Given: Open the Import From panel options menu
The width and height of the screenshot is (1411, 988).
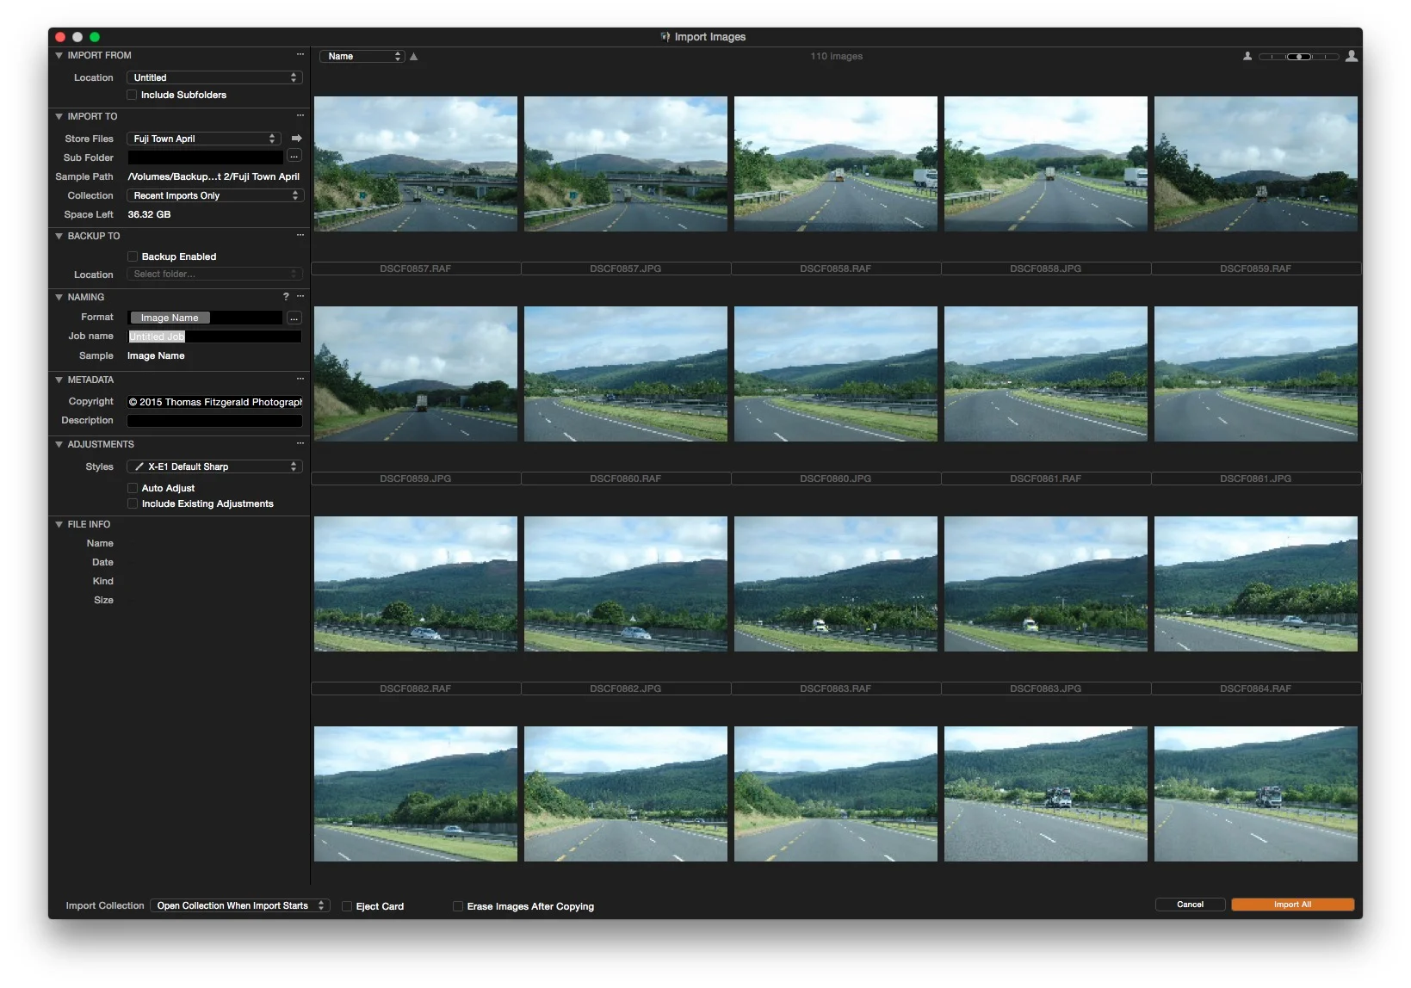Looking at the screenshot, I should 300,55.
